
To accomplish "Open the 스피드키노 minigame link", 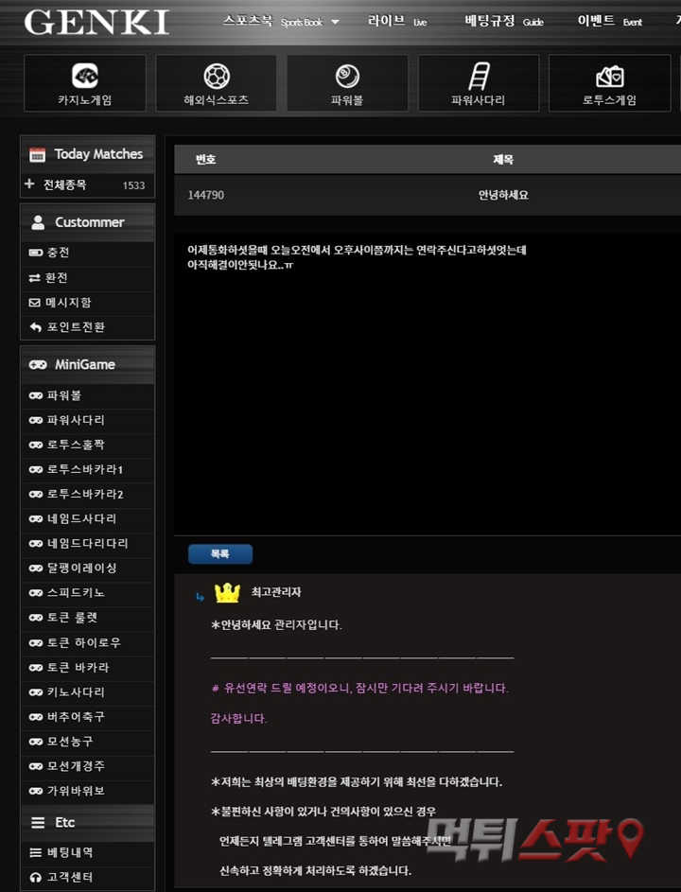I will [x=76, y=593].
